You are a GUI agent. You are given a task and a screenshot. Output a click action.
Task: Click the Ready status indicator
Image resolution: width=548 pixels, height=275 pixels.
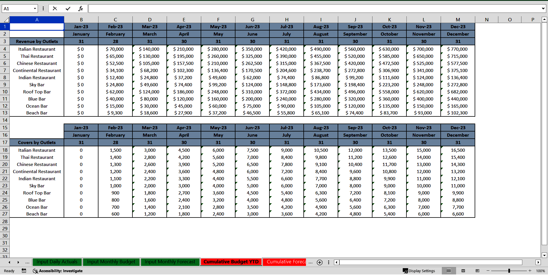[9, 271]
